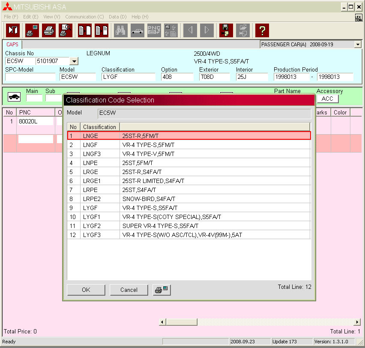
Task: Click the car icon beside Main and Sub fields
Action: pos(13,96)
